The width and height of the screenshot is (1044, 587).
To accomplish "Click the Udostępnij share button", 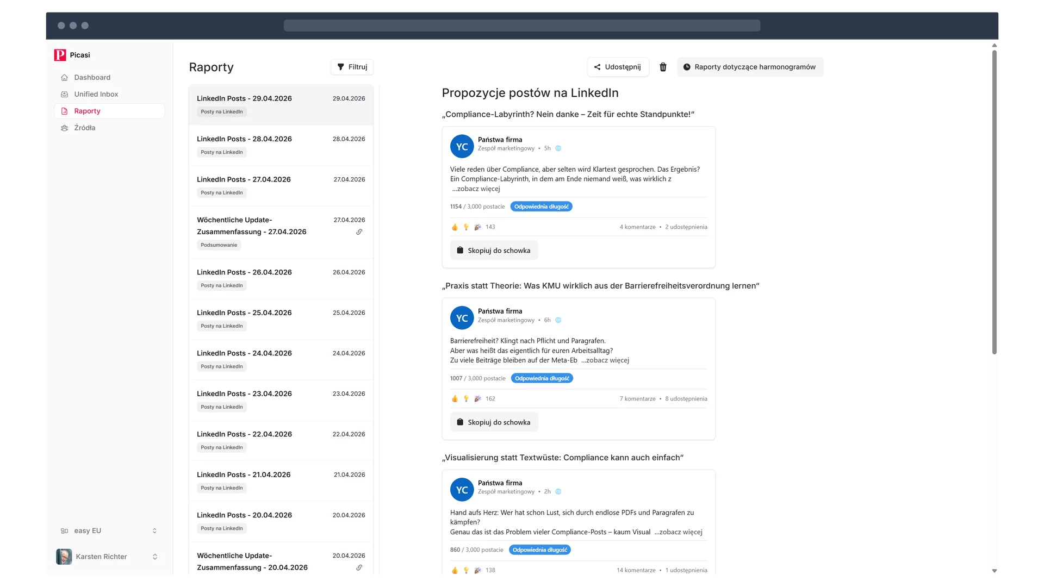I will tap(618, 67).
